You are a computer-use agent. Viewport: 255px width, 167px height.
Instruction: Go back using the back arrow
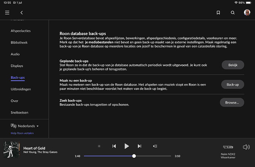[22, 13]
